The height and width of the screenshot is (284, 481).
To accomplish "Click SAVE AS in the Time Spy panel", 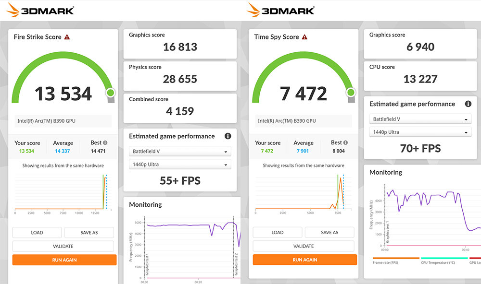I will 329,233.
